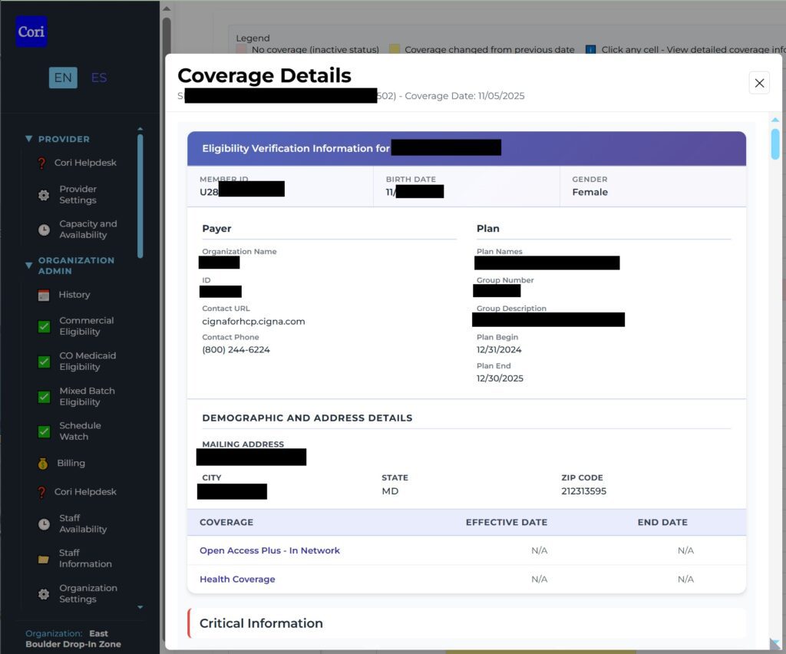This screenshot has width=786, height=654.
Task: Expand the Critical Information section
Action: pyautogui.click(x=261, y=623)
